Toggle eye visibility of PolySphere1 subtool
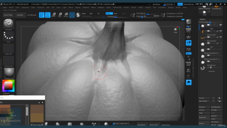Viewport: 227px width, 128px height. 221,62
